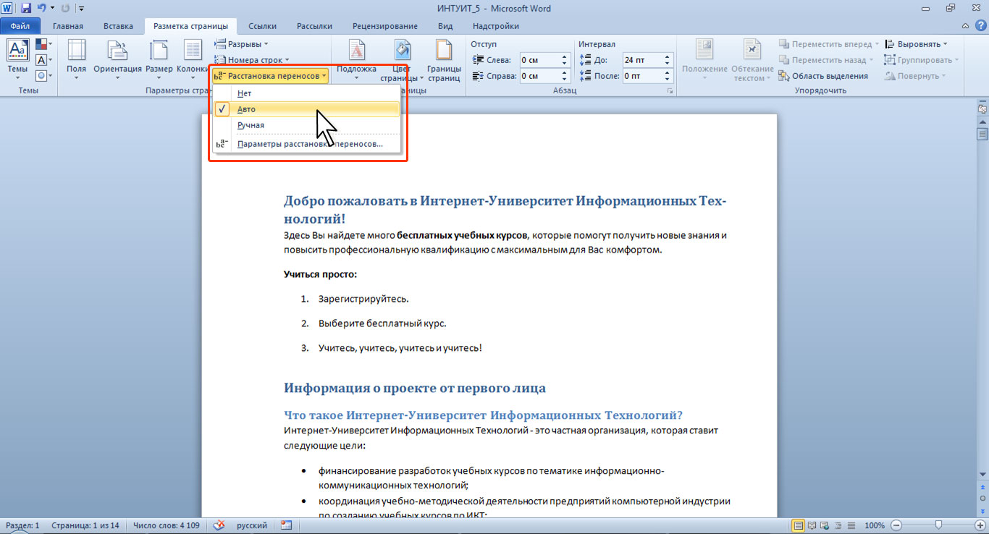Collapse the Расстановка переносов dropdown button

[x=271, y=75]
